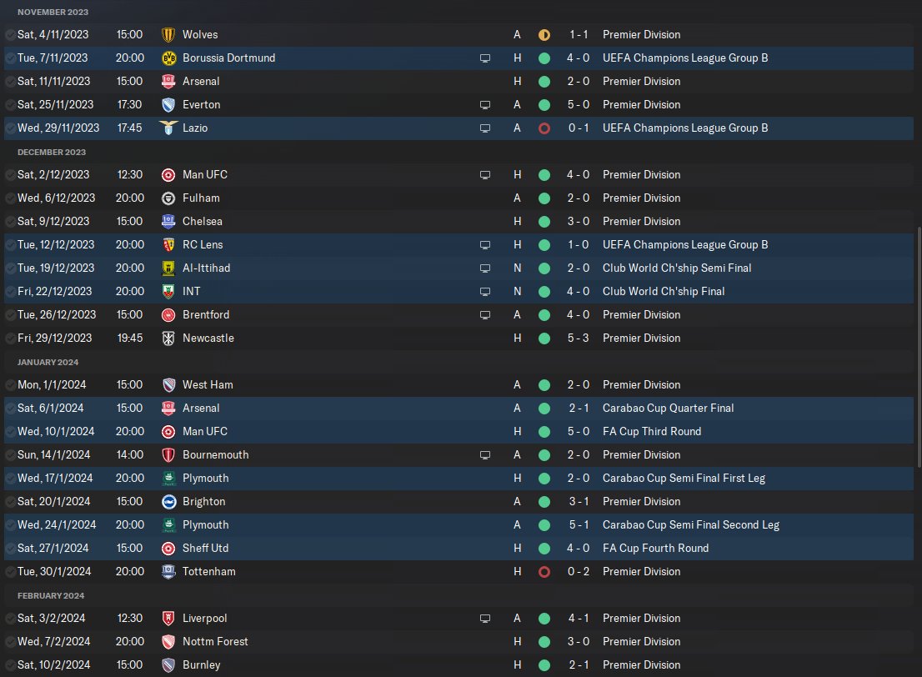
Task: Toggle the check circle beside Mon, 1/1/2024
Action: point(10,384)
